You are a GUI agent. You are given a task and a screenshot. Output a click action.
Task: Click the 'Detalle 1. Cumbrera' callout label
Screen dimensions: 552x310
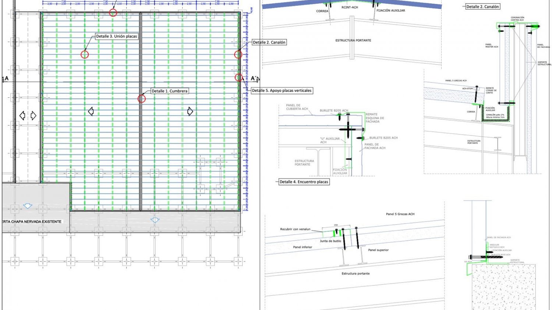coord(170,91)
